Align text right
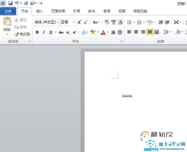Screen dimensions: 187x152 pyautogui.click(x=143, y=32)
